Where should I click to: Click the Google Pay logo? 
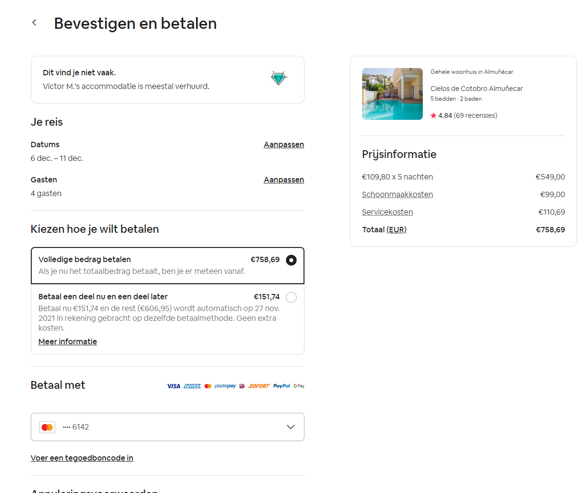coord(299,386)
